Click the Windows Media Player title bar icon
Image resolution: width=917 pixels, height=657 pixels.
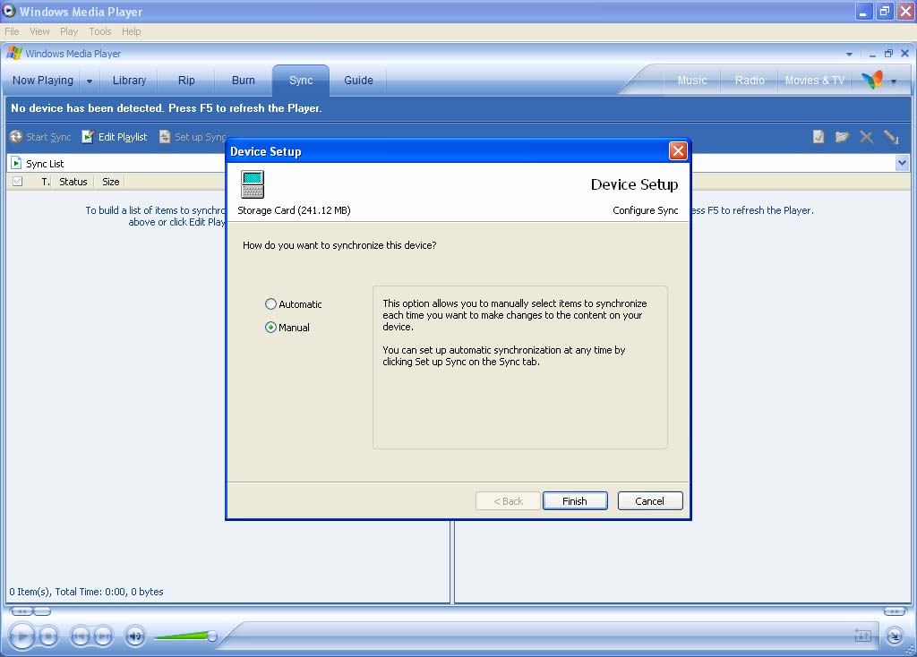[x=9, y=11]
